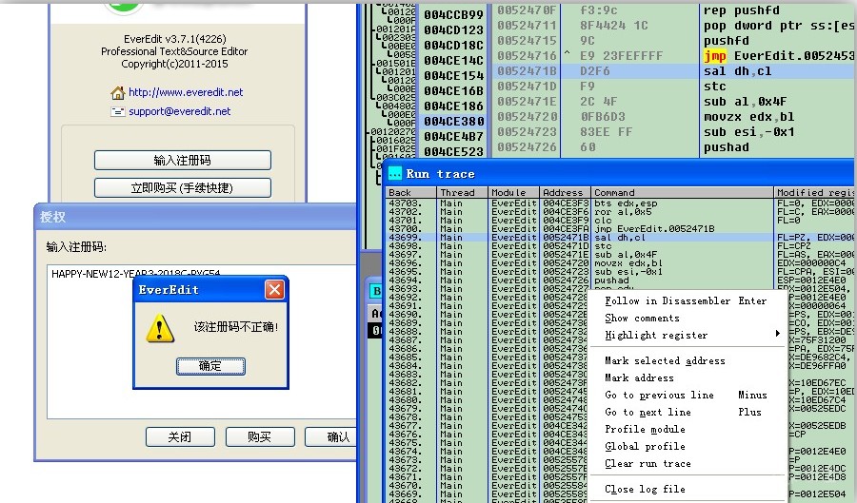Click the 立即购买 (手续快捷) button
The height and width of the screenshot is (503, 857).
(x=183, y=187)
